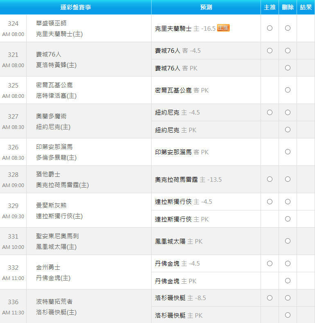Click game number 326
315x323 pixels.
click(13, 147)
